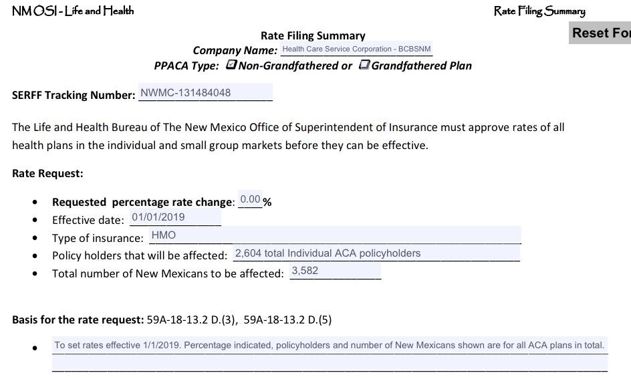
Task: Click the requested percentage rate change field
Action: tap(250, 200)
